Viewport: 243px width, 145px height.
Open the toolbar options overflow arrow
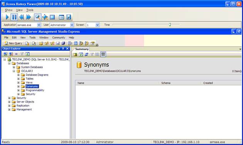click(x=97, y=45)
